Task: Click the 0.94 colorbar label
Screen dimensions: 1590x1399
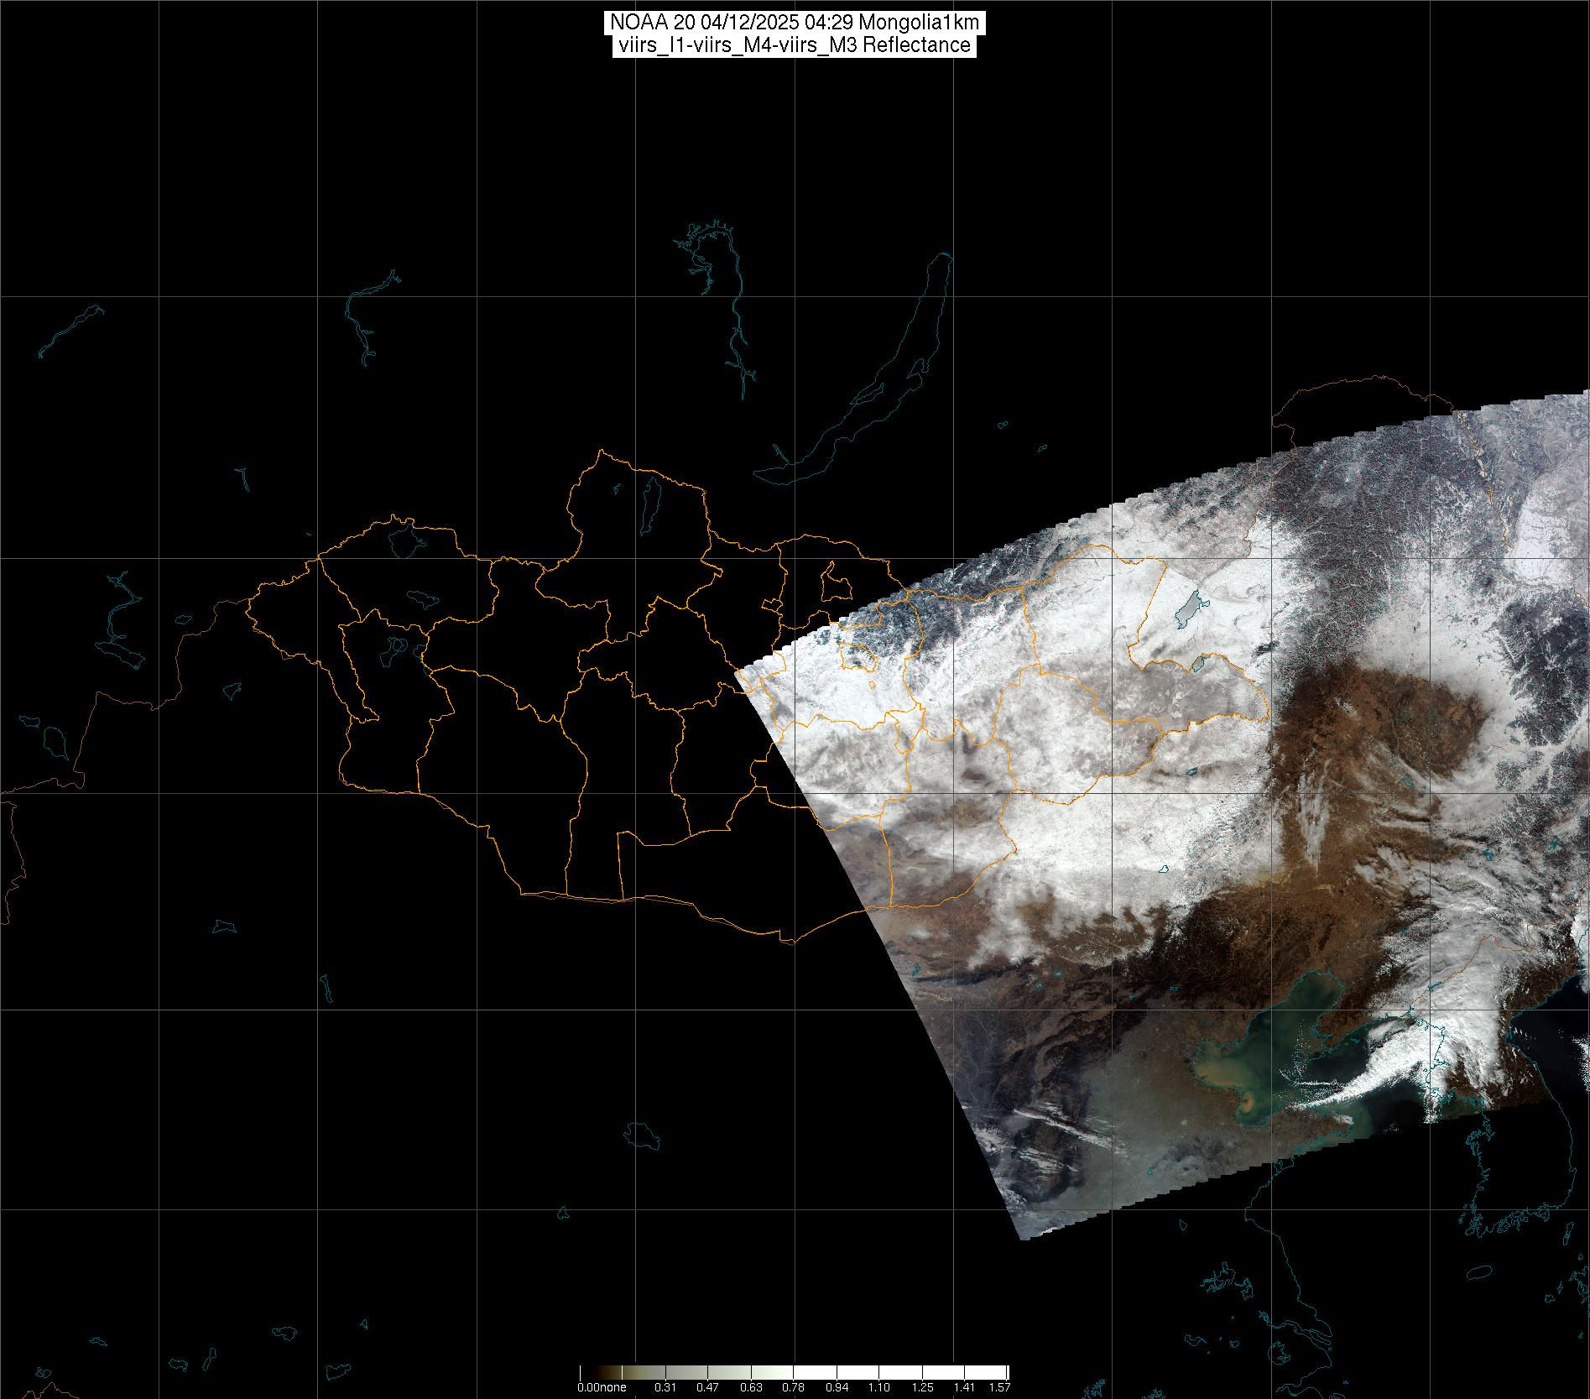Action: [837, 1387]
